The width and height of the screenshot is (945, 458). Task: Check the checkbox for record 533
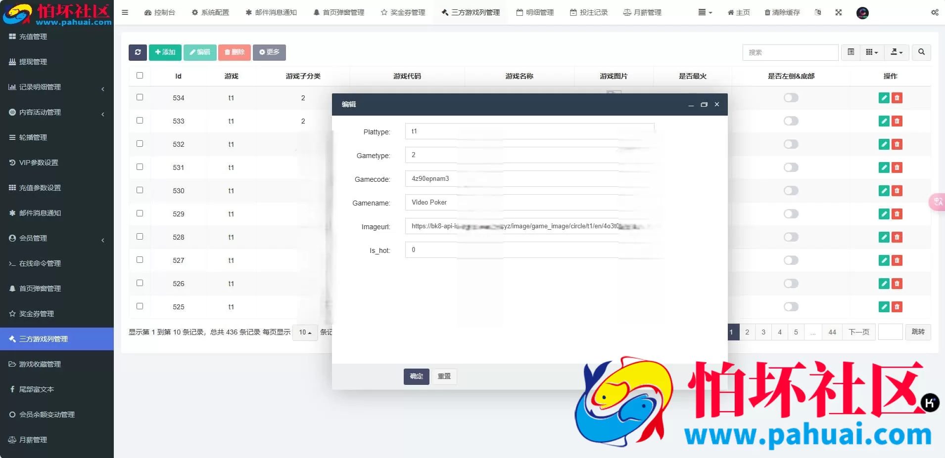click(x=140, y=121)
